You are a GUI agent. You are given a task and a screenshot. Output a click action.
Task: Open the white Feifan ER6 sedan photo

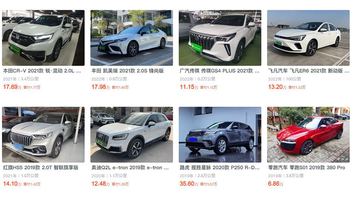point(308,38)
